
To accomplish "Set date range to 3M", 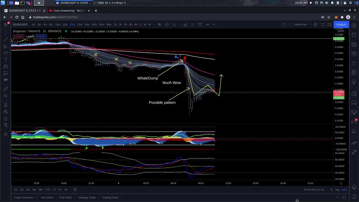I will point(34,190).
